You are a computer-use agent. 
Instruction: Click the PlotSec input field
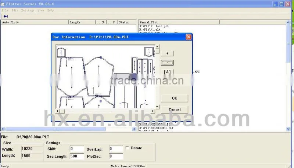(116, 156)
